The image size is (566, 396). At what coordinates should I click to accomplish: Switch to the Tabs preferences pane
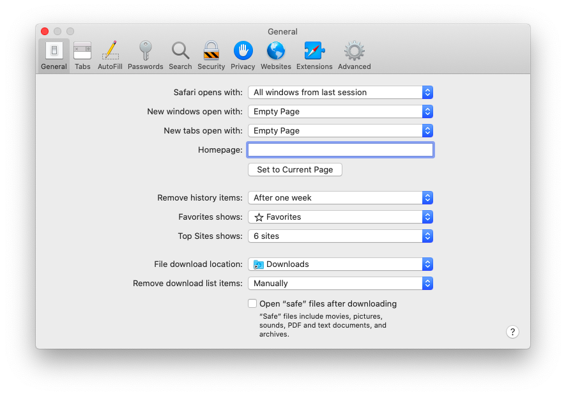pos(82,56)
